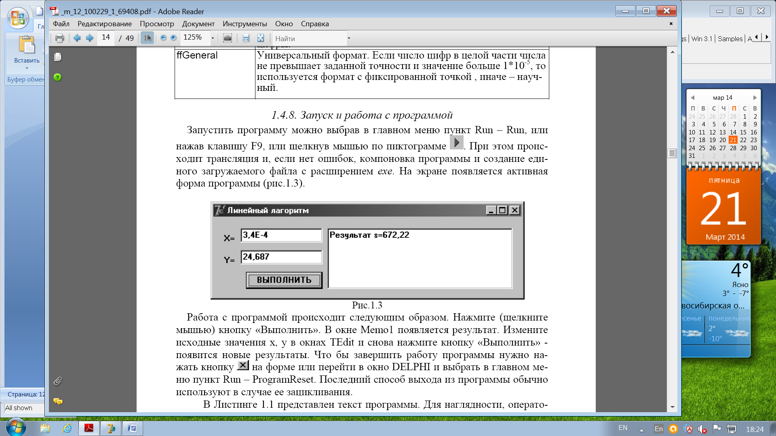Open the Файл menu
The width and height of the screenshot is (776, 436).
pyautogui.click(x=61, y=24)
